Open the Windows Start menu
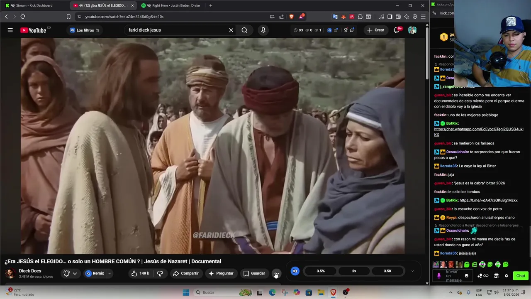The width and height of the screenshot is (531, 299). click(186, 292)
